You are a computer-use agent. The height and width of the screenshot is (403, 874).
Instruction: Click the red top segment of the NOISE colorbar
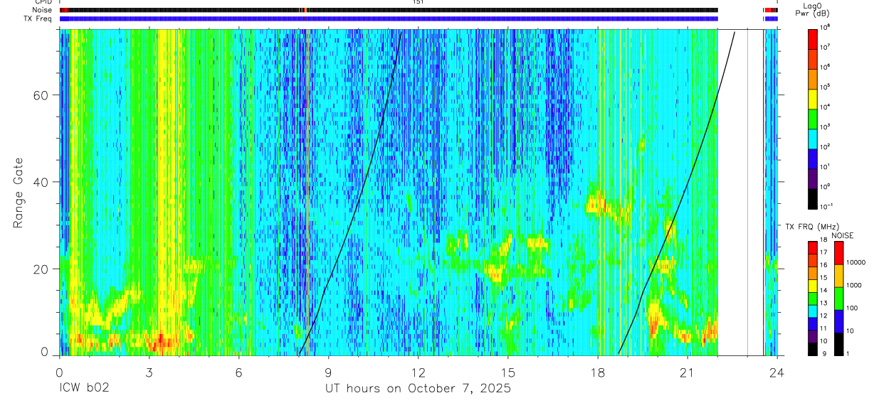838,253
